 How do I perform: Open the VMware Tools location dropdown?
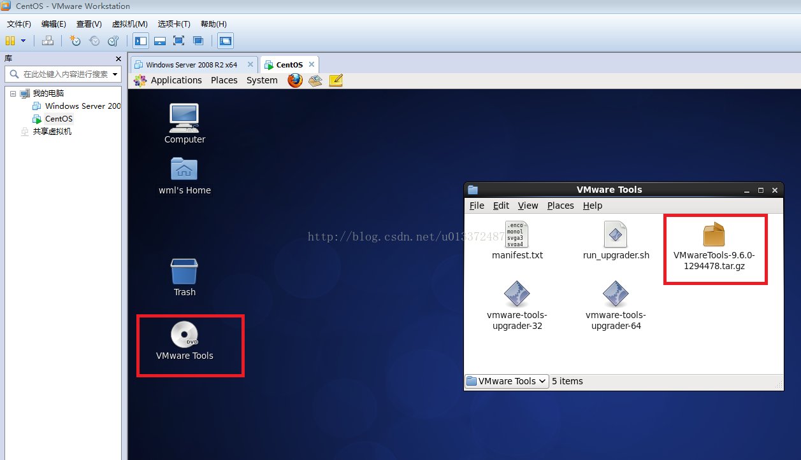[x=507, y=381]
